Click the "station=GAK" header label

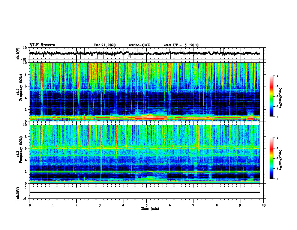pyautogui.click(x=139, y=45)
